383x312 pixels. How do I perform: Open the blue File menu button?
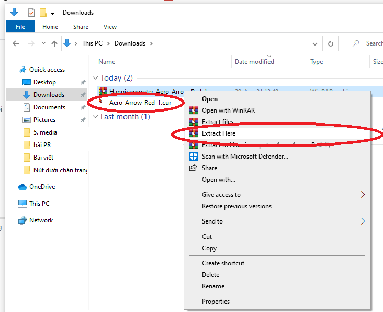pyautogui.click(x=21, y=27)
